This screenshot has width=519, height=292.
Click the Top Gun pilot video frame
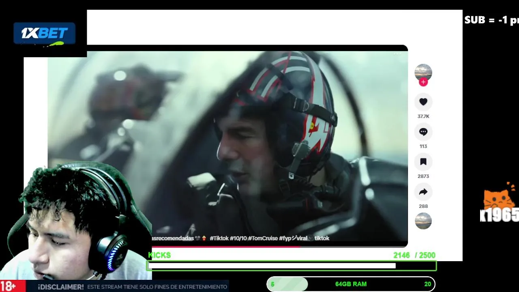point(227,146)
